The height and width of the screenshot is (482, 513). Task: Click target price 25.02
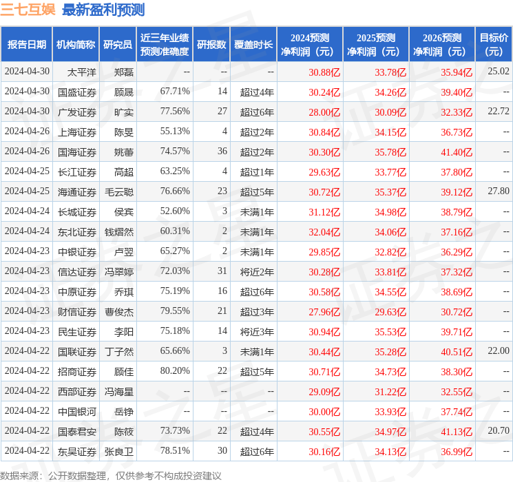point(499,71)
